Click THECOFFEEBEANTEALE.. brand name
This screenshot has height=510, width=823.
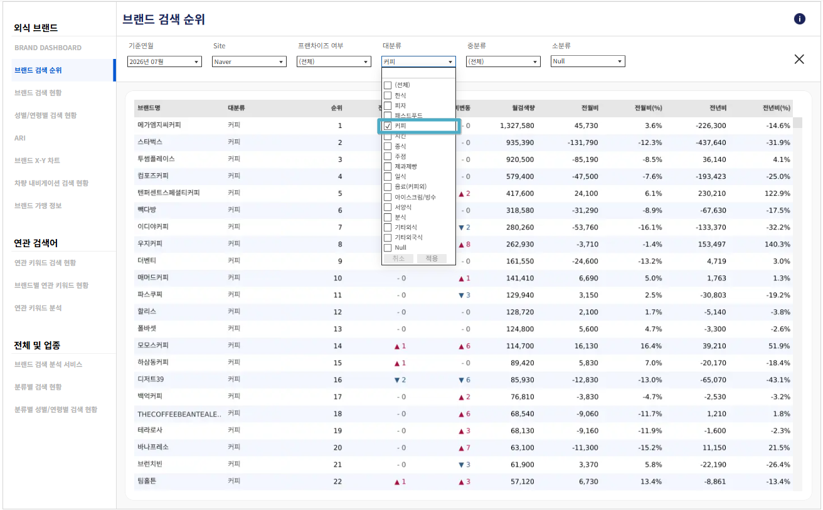pos(179,414)
